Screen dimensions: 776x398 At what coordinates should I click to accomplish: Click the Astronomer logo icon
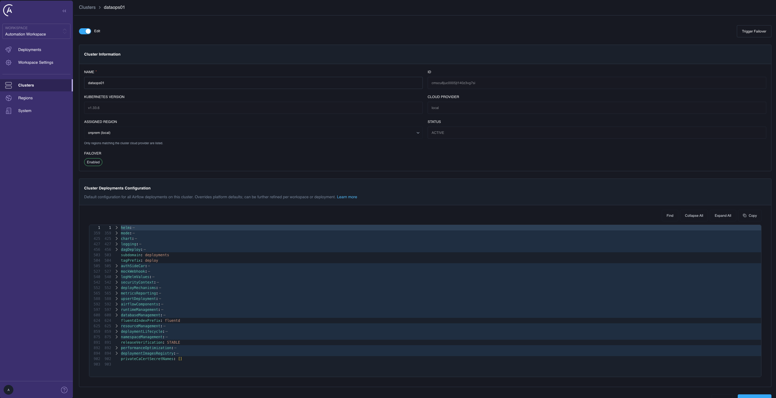8,10
